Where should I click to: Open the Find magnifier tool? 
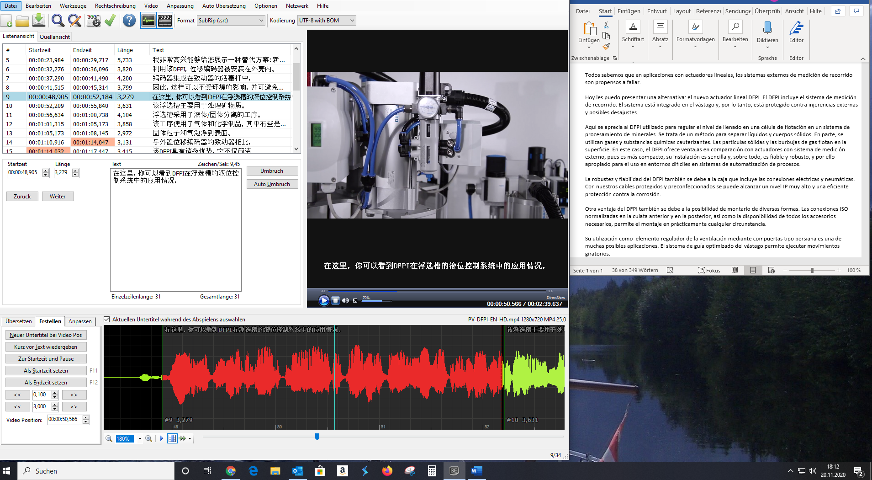[x=58, y=21]
